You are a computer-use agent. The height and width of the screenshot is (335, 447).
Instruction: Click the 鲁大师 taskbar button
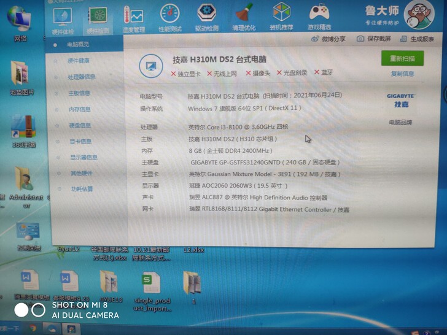click(x=71, y=329)
